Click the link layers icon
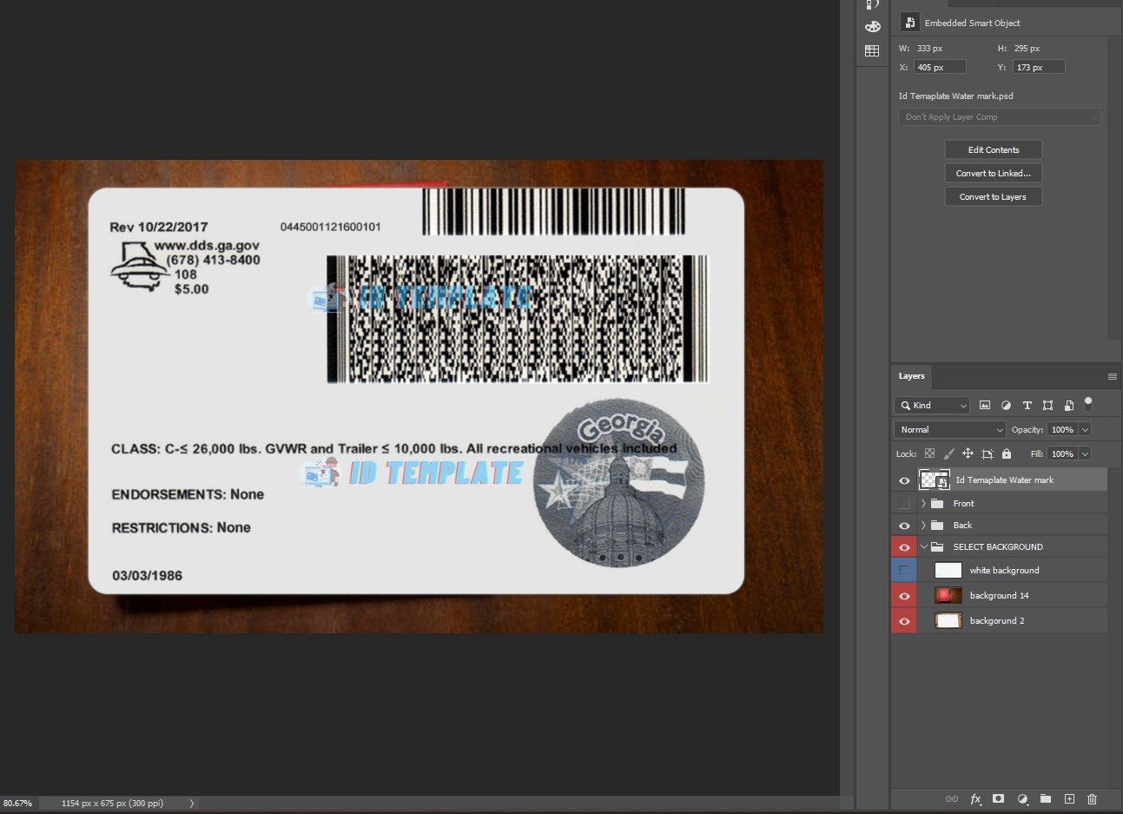The width and height of the screenshot is (1123, 814). [952, 798]
